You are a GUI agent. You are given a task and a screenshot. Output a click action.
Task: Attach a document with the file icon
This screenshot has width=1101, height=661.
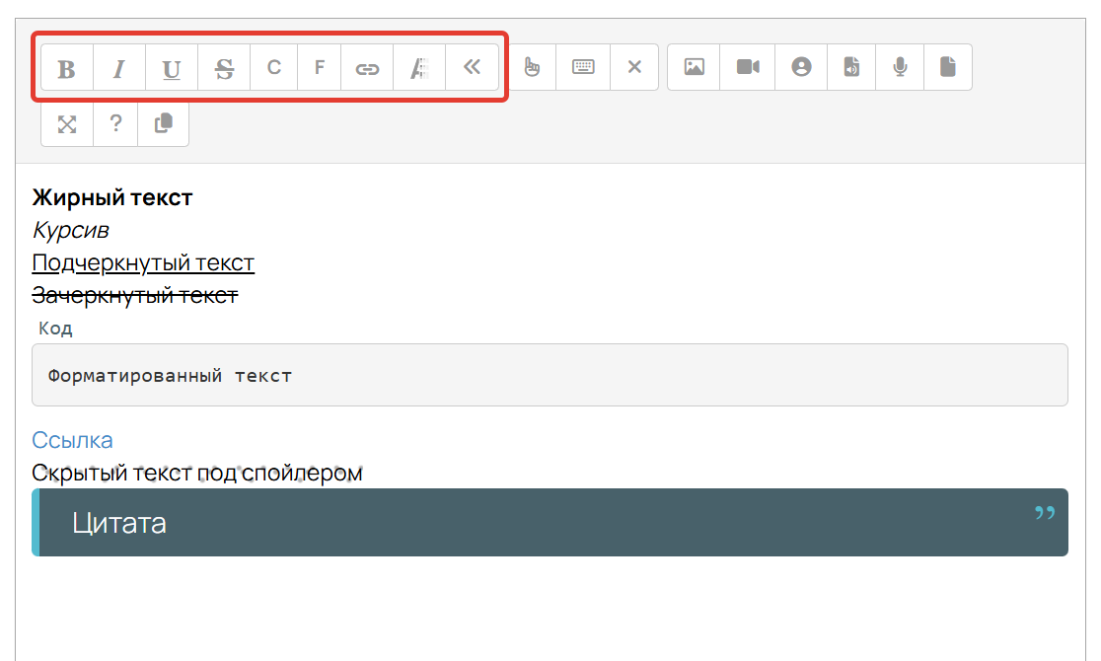point(948,67)
